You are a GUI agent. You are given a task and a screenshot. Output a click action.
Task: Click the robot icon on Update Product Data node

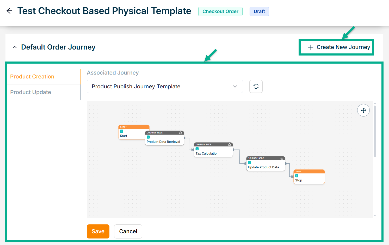pos(282,158)
